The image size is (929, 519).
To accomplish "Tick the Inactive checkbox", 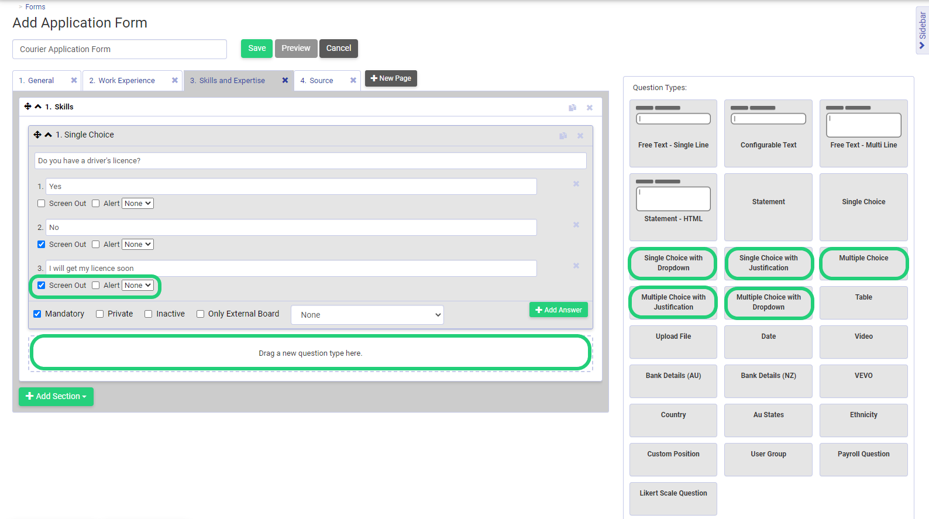I will click(x=149, y=314).
